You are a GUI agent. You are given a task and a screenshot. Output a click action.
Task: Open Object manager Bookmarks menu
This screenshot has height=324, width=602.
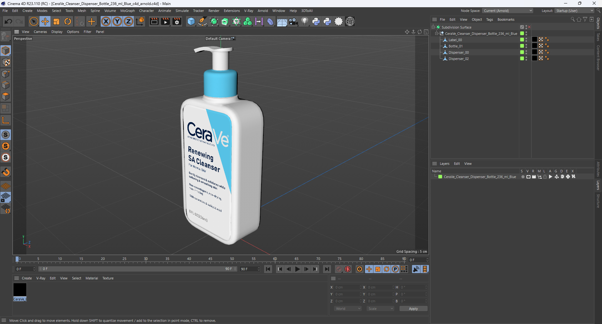[506, 19]
